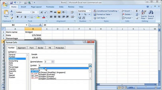Open Format as Table menu

[103, 14]
